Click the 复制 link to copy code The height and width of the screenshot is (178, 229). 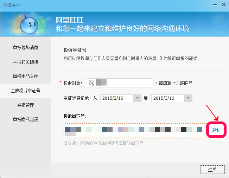point(216,130)
